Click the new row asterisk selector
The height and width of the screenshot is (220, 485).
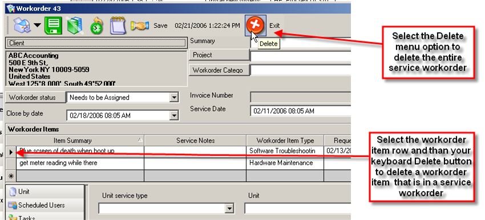(11, 176)
